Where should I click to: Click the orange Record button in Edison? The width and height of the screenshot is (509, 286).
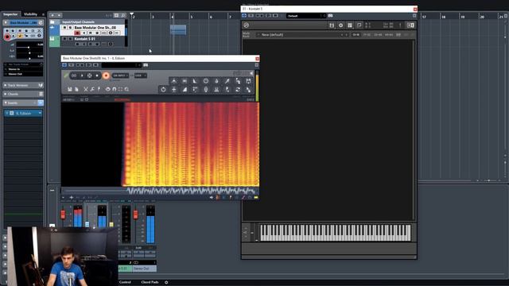tap(106, 75)
